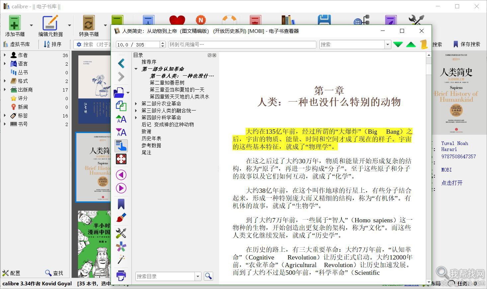This screenshot has width=487, height=289.
Task: Click the search button beside TOC search box
Action: click(x=208, y=276)
